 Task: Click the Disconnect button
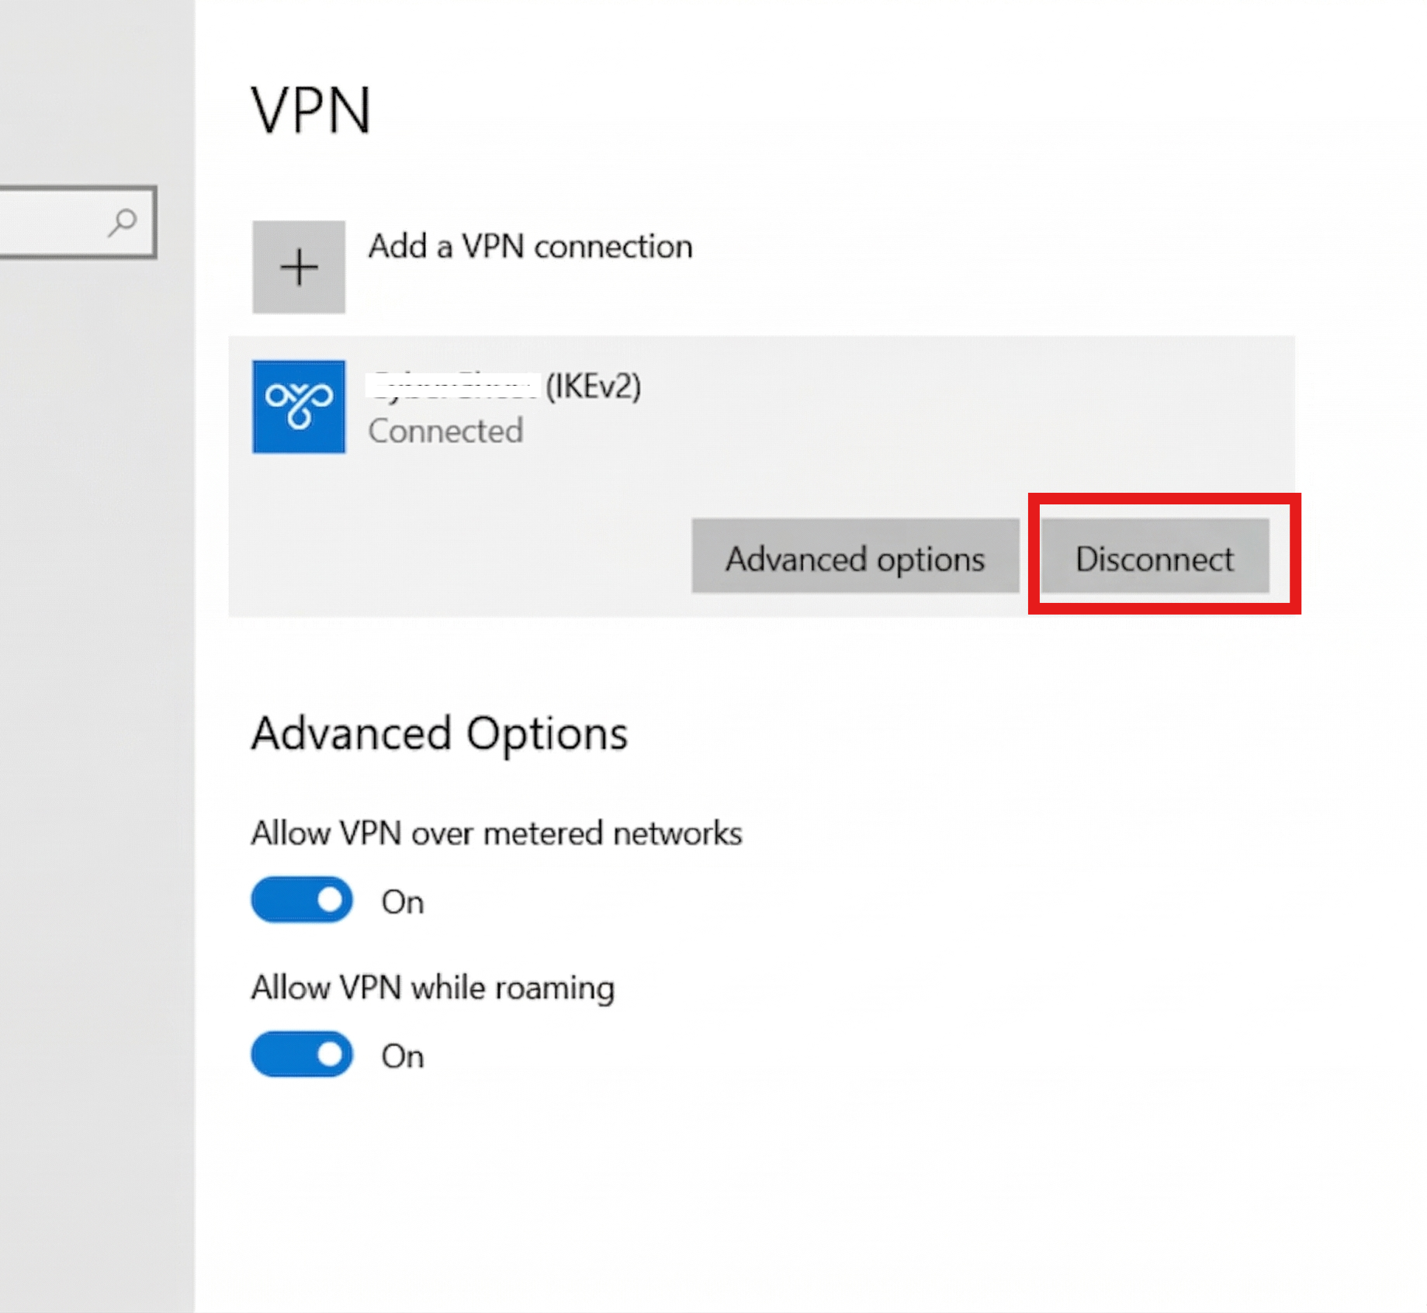[1155, 558]
